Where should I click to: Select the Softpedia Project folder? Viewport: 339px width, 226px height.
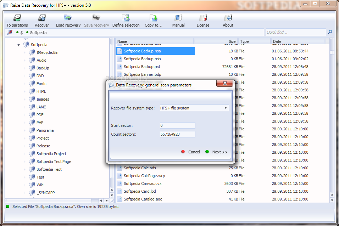(x=51, y=154)
